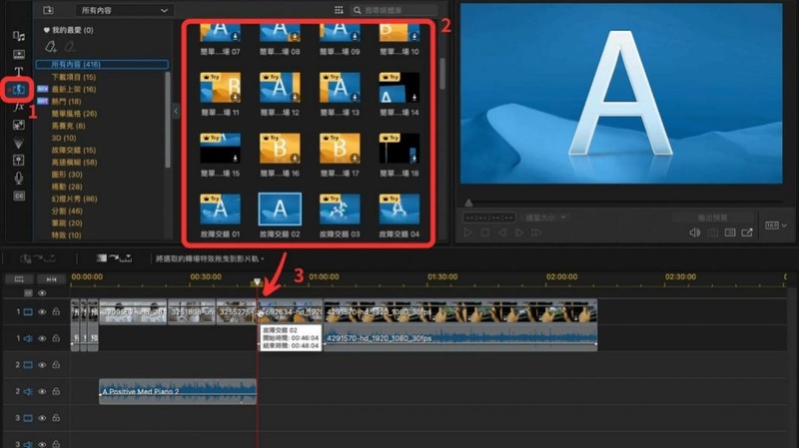
Task: Open the 所有內容 content filter dropdown
Action: (x=120, y=11)
